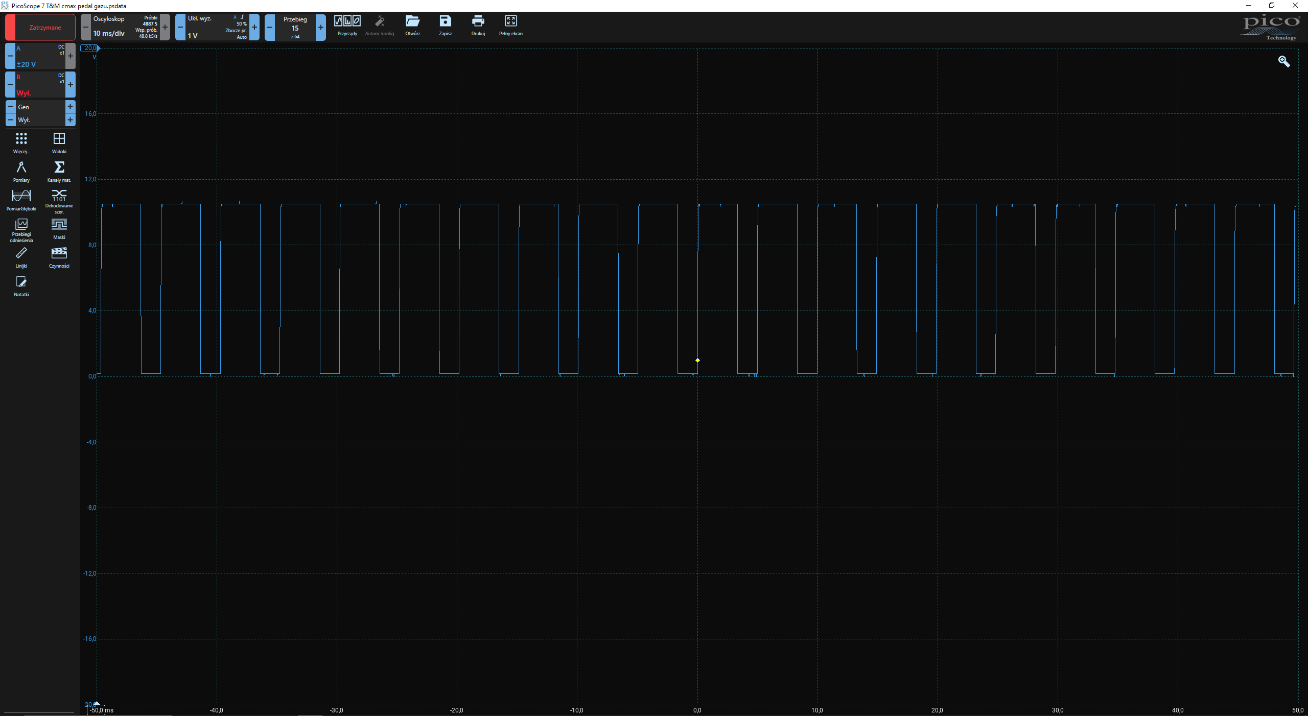Open Oscyloskop timebase 10 ms/div settings

tap(125, 27)
